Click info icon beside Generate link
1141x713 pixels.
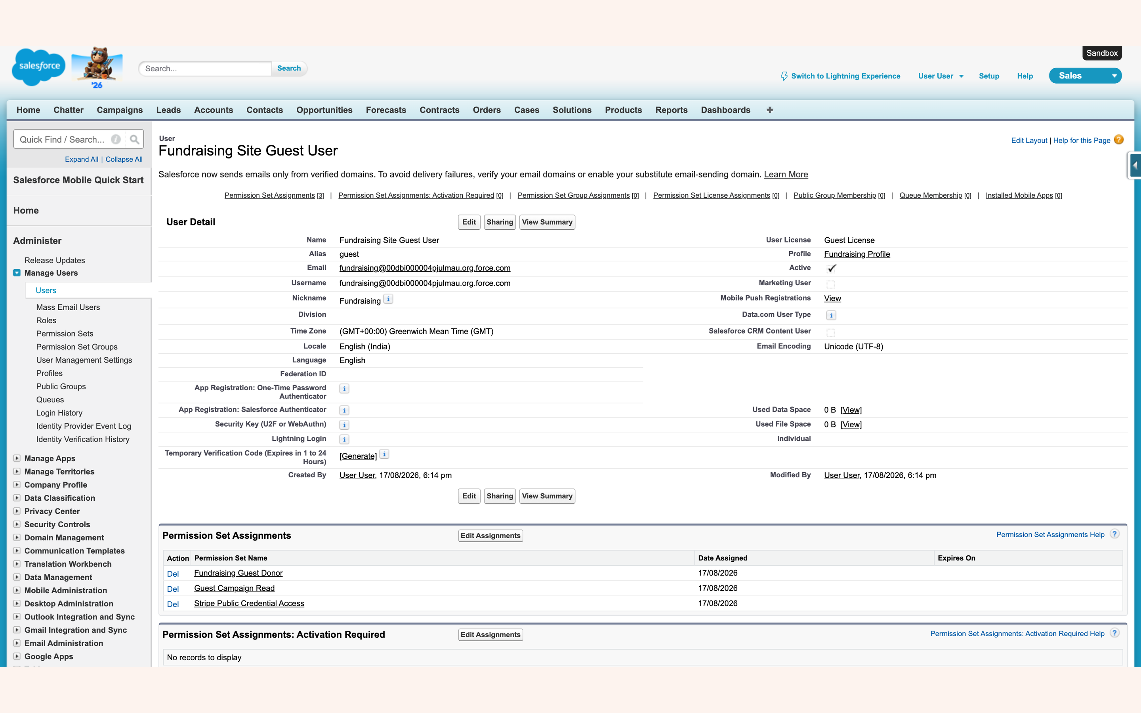pos(384,454)
